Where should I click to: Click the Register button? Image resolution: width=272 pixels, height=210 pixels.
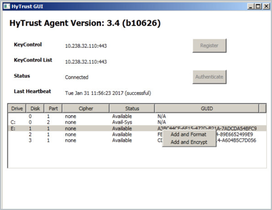[209, 45]
